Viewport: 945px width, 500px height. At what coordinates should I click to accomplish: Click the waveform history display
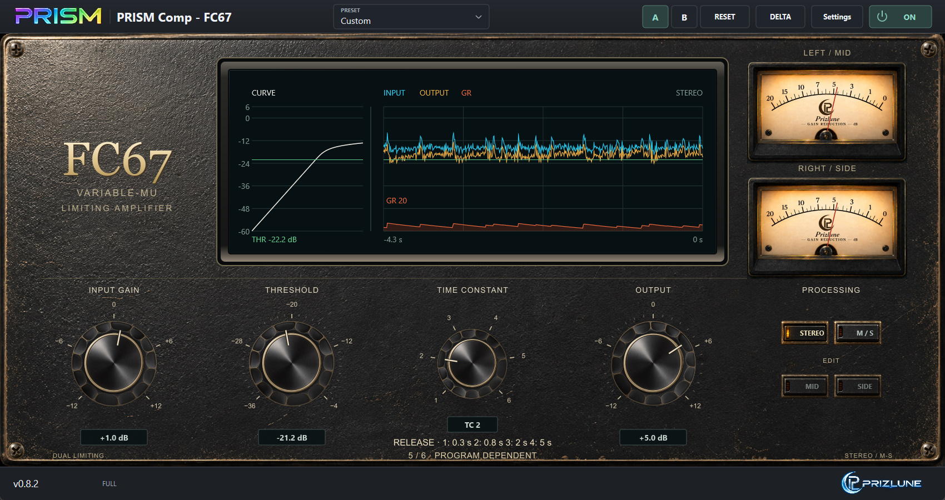543,169
